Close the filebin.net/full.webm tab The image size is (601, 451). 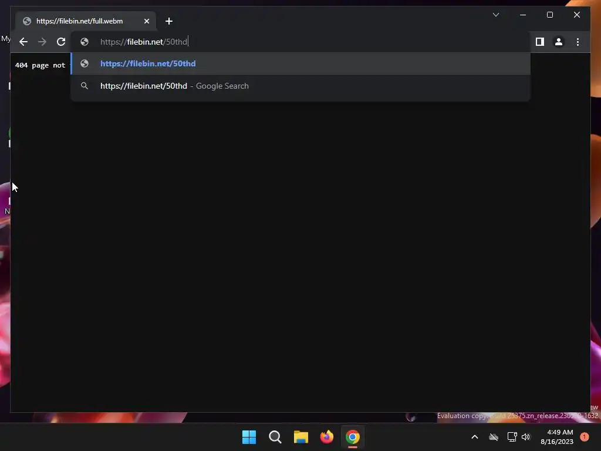click(x=146, y=21)
